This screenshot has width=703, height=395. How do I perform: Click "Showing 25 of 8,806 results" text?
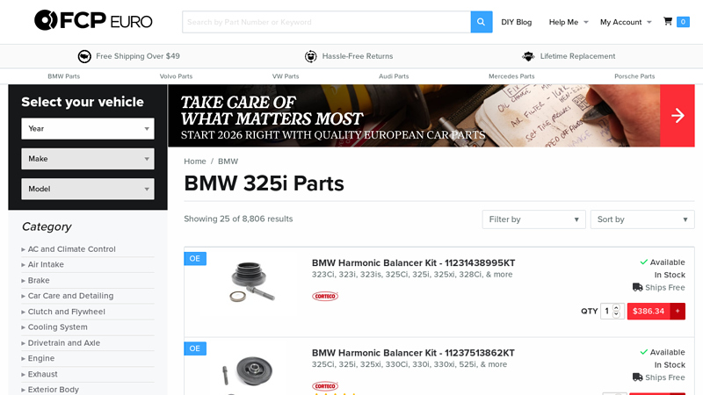click(238, 219)
